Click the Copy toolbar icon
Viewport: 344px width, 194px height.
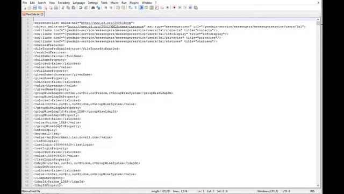tap(68, 8)
